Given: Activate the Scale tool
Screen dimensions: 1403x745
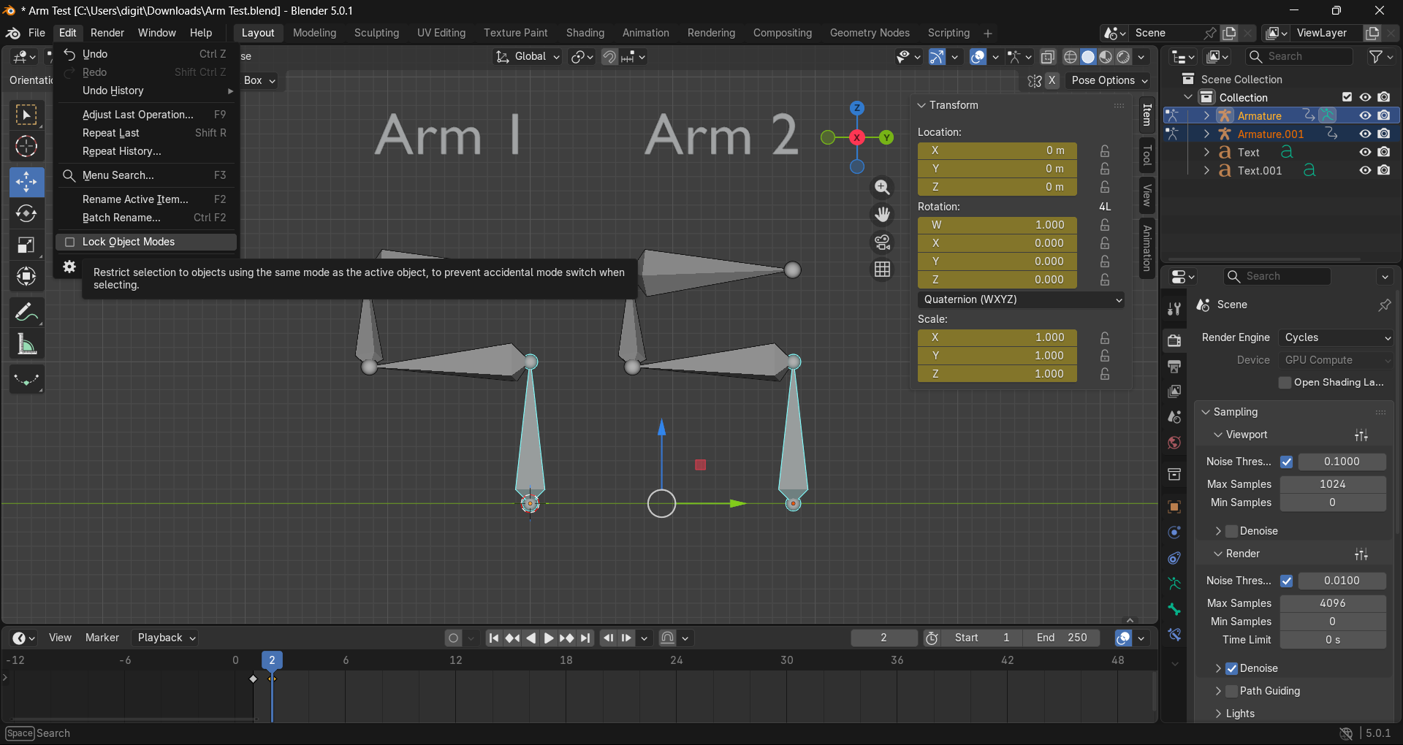Looking at the screenshot, I should (26, 245).
